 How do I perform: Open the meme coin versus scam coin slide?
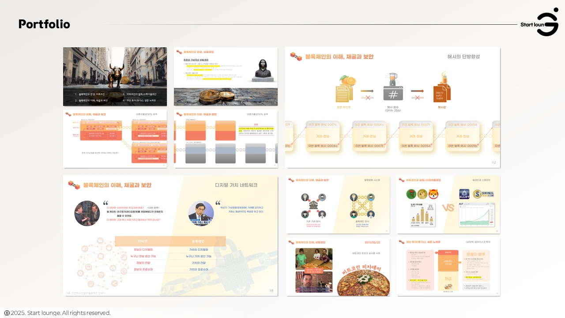coord(448,204)
